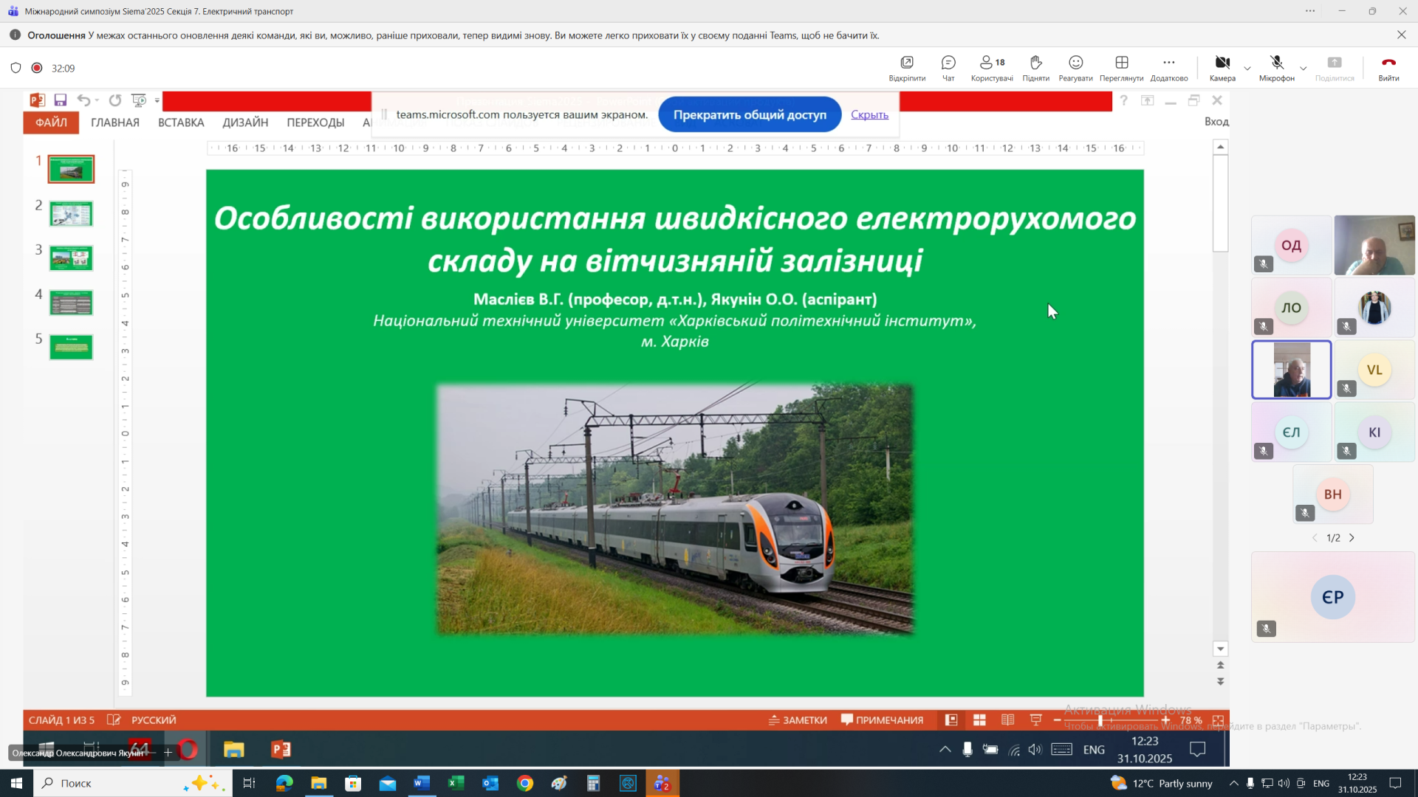This screenshot has width=1418, height=797.
Task: Expand the microphone options dropdown arrow
Action: [x=1304, y=69]
